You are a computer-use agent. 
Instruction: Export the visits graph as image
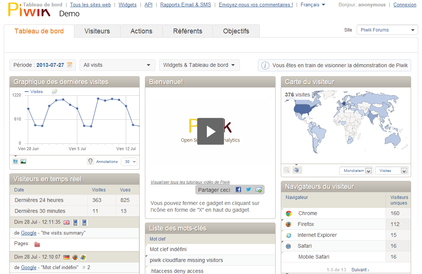click(23, 161)
